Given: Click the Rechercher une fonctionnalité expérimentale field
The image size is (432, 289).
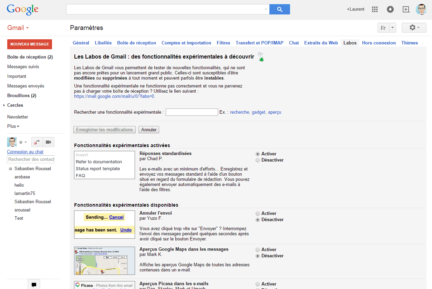Looking at the screenshot, I should (192, 112).
